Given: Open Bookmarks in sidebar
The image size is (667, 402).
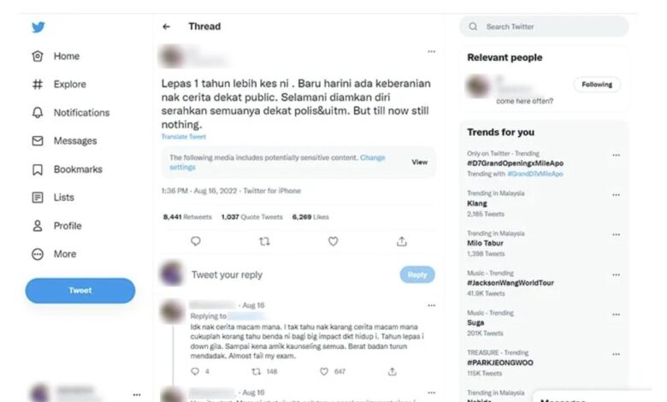Looking at the screenshot, I should [68, 169].
